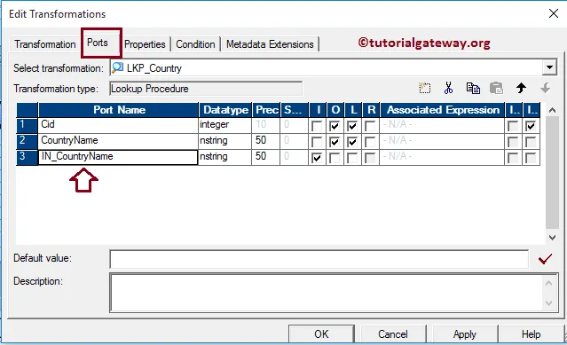Toggle last column checkbox for IN_CountryName
Viewport: 567px width, 345px height.
[531, 158]
